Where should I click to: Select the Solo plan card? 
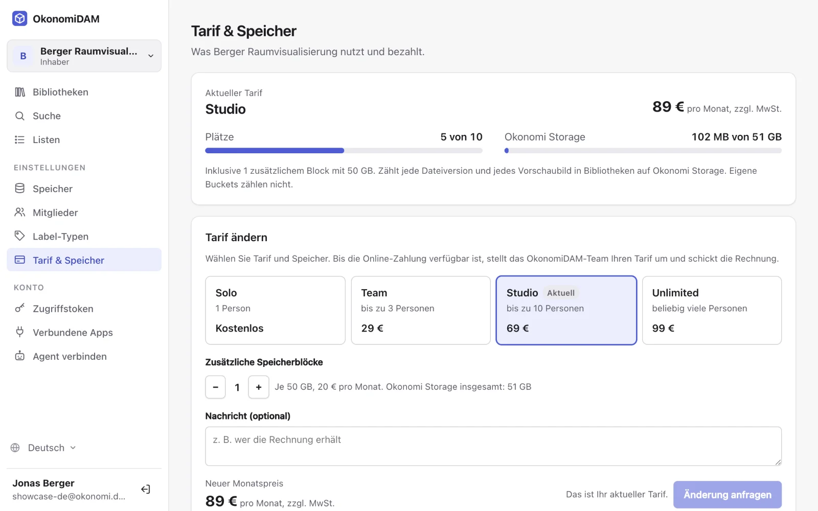coord(275,310)
